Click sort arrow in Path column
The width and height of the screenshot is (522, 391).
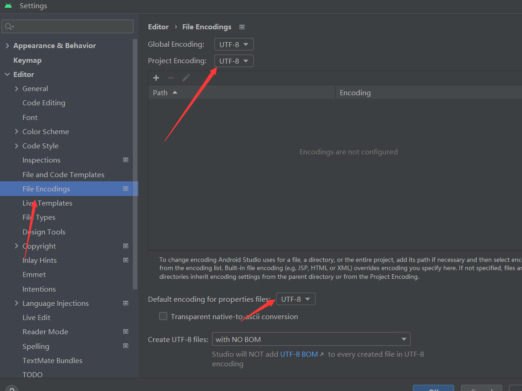click(175, 92)
